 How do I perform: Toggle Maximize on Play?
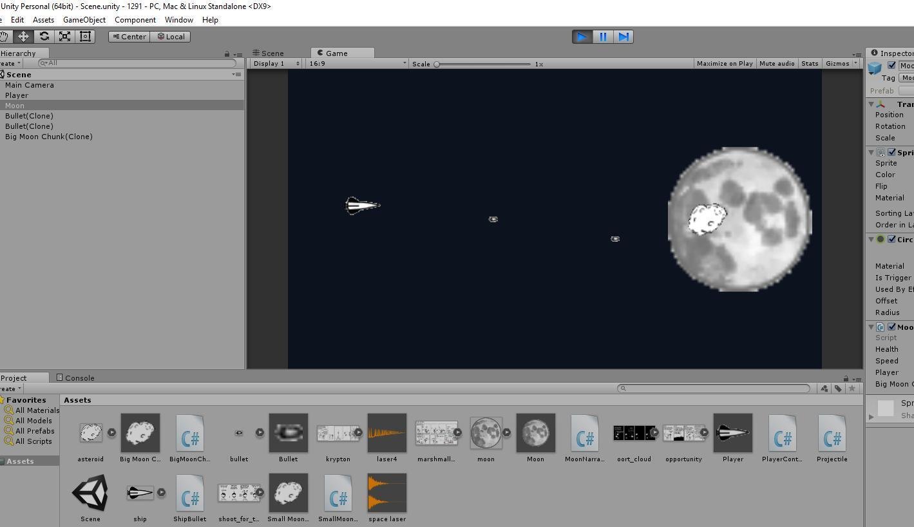point(724,64)
